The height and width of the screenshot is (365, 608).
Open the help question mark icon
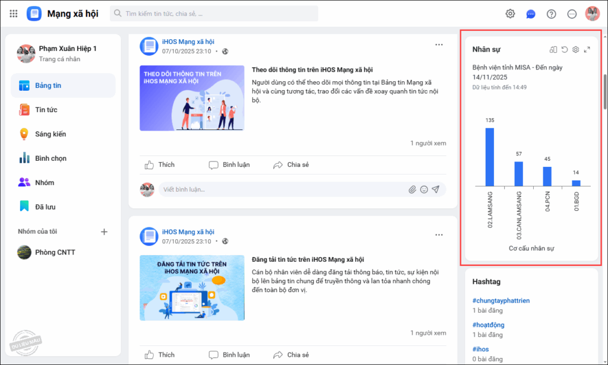(551, 14)
